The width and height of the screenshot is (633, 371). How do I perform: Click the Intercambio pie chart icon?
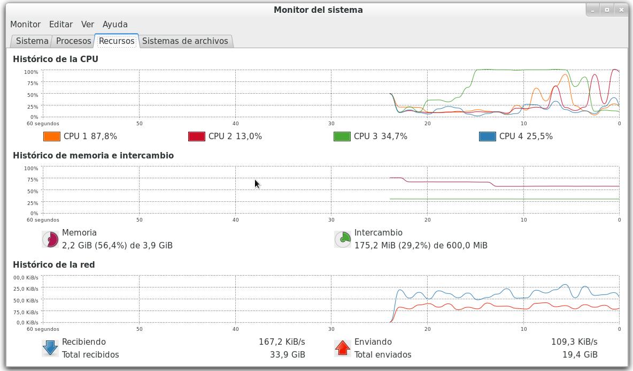point(343,239)
